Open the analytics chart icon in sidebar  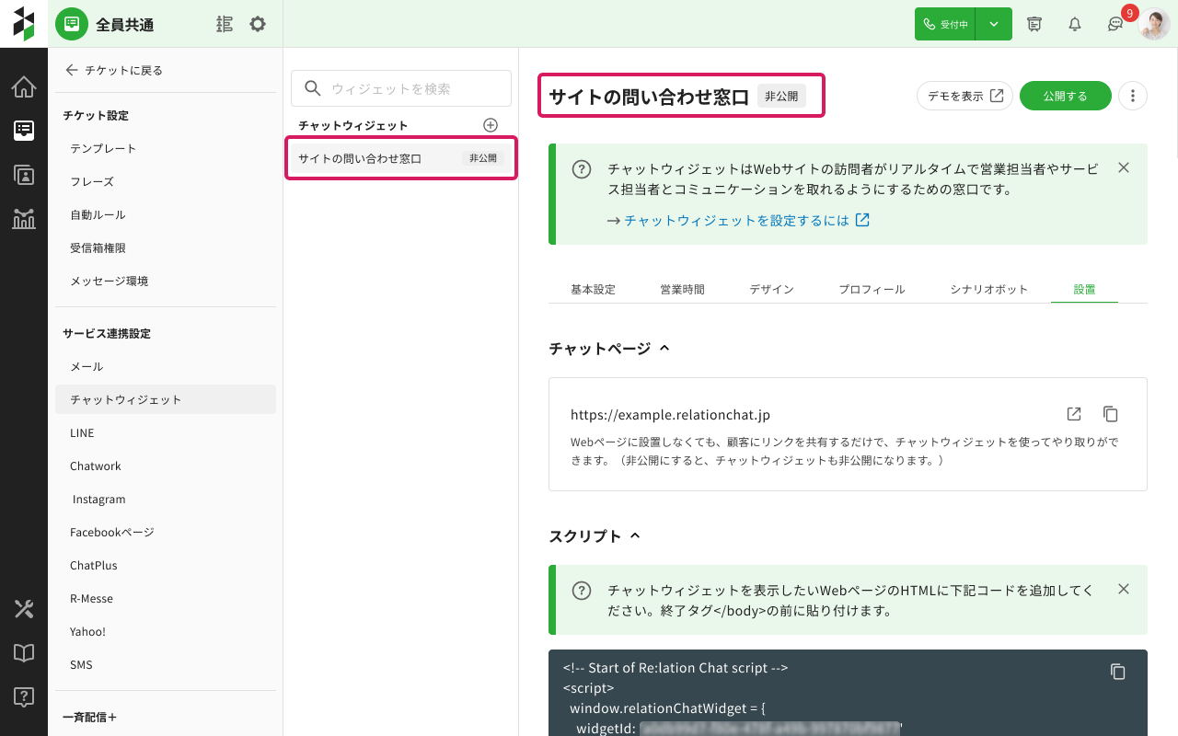[24, 219]
